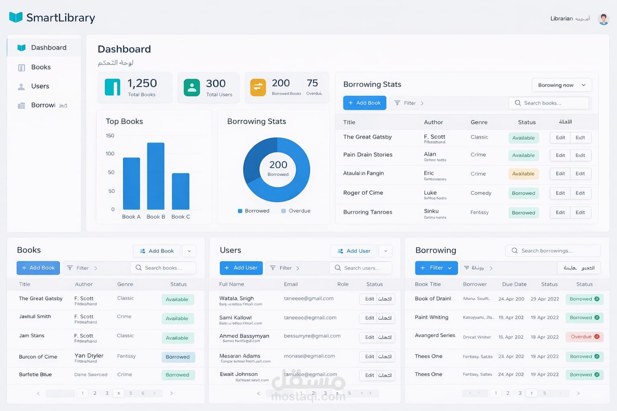Click blue Add Book button in Borrowing Stats

[365, 103]
